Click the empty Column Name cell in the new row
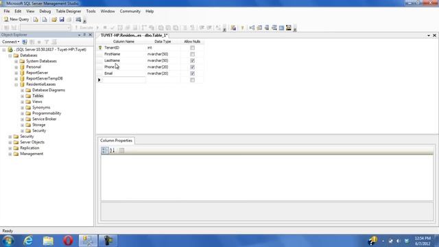The height and width of the screenshot is (247, 439). click(x=124, y=80)
